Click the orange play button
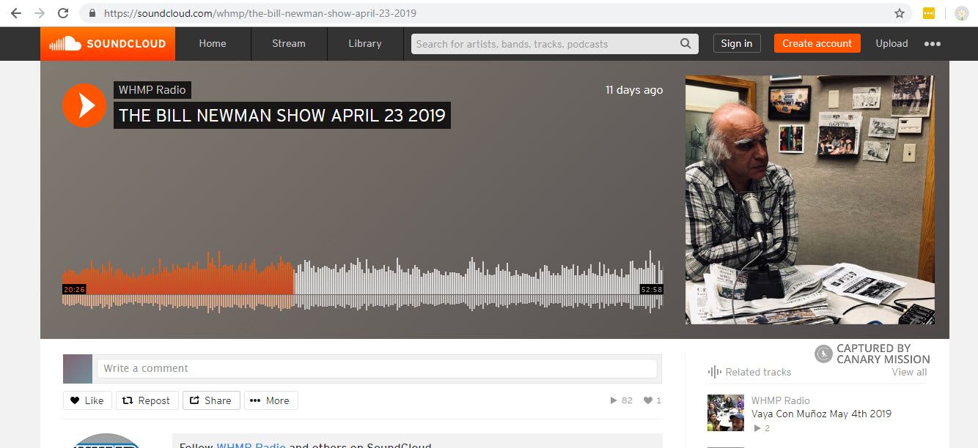 (84, 105)
